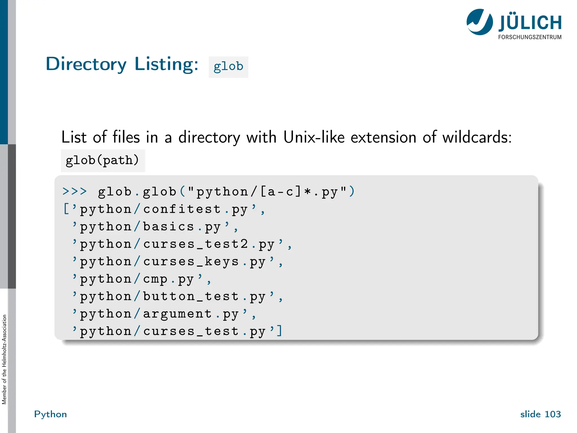This screenshot has height=433, width=577.
Task: Select 'python/curses_test2.py' entry
Action: (182, 244)
